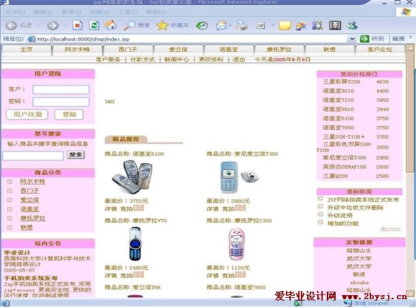Open 诺基亚 category in sidebar

(30, 209)
